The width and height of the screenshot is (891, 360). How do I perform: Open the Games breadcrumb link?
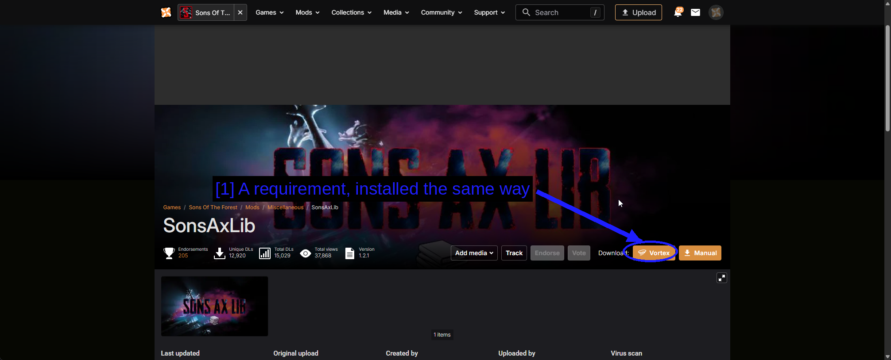pyautogui.click(x=172, y=207)
